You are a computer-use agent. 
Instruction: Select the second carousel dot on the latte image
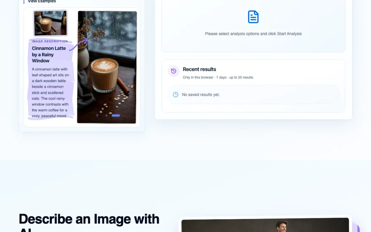click(107, 116)
